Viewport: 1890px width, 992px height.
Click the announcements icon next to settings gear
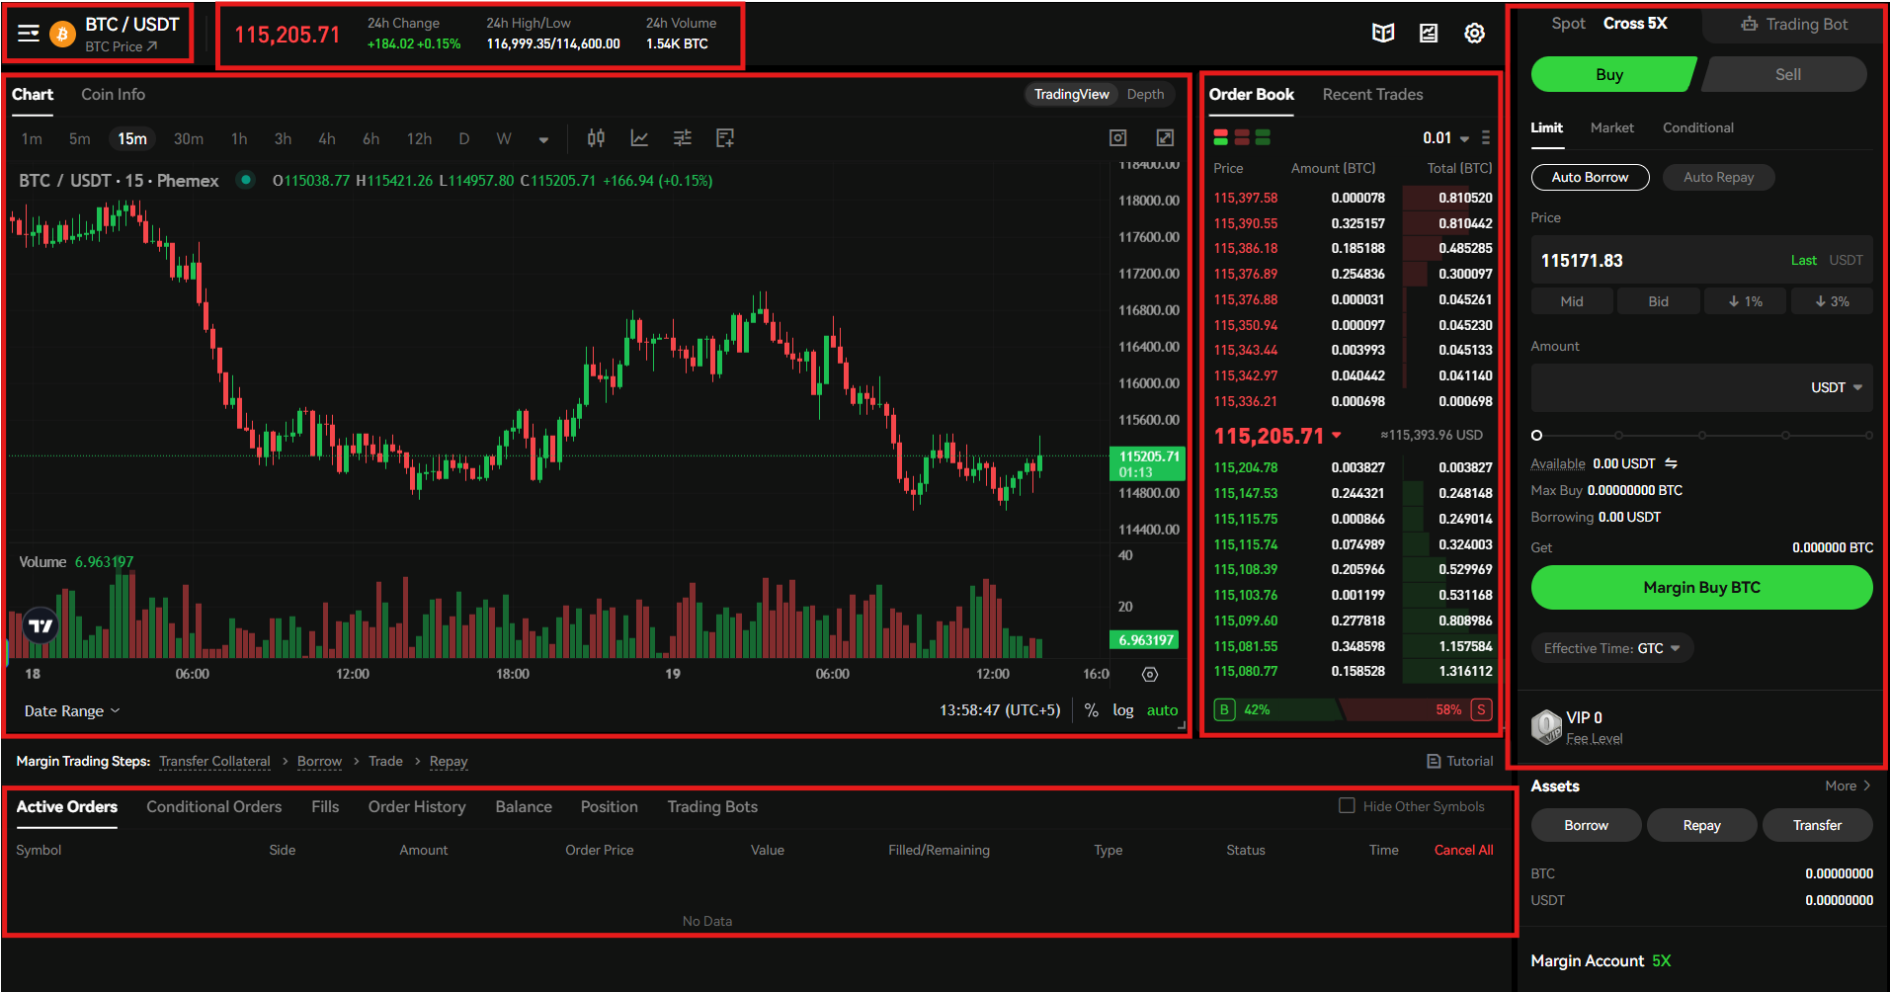[x=1428, y=33]
